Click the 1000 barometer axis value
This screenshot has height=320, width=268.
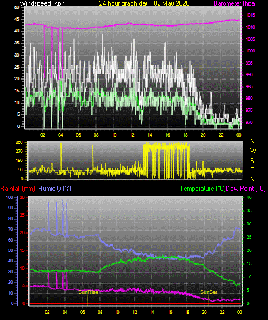[250, 51]
